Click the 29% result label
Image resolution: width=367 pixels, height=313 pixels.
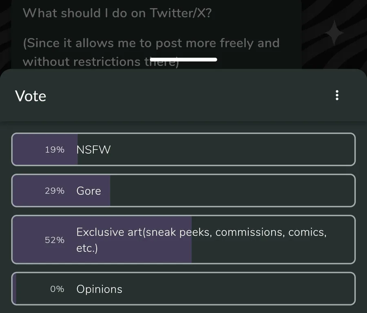[x=55, y=191]
